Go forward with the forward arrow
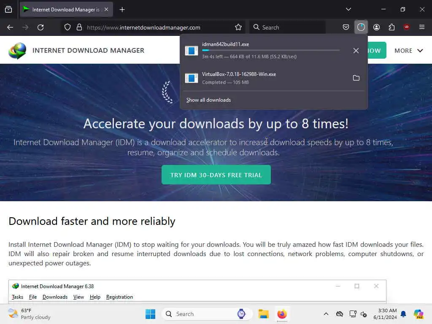432x324 pixels. [x=25, y=27]
